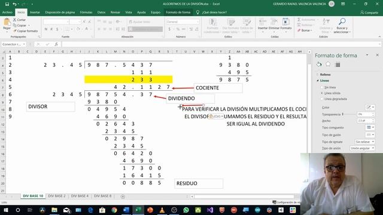Launch Excel from Windows taskbar

click(x=138, y=210)
